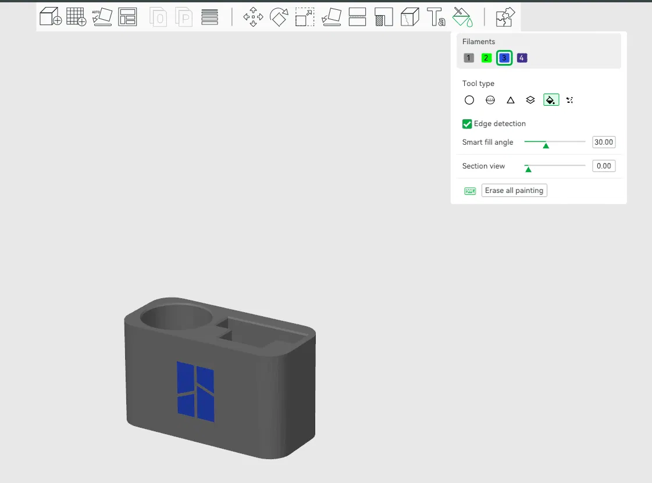This screenshot has width=652, height=483.
Task: Uncheck the Edge detection checkbox
Action: [467, 124]
